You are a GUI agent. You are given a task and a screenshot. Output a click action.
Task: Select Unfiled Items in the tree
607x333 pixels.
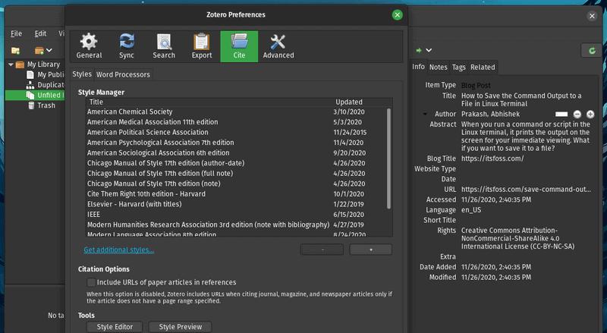35,96
